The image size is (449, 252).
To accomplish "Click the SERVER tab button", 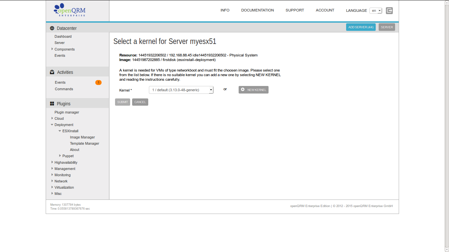I will pos(387,27).
